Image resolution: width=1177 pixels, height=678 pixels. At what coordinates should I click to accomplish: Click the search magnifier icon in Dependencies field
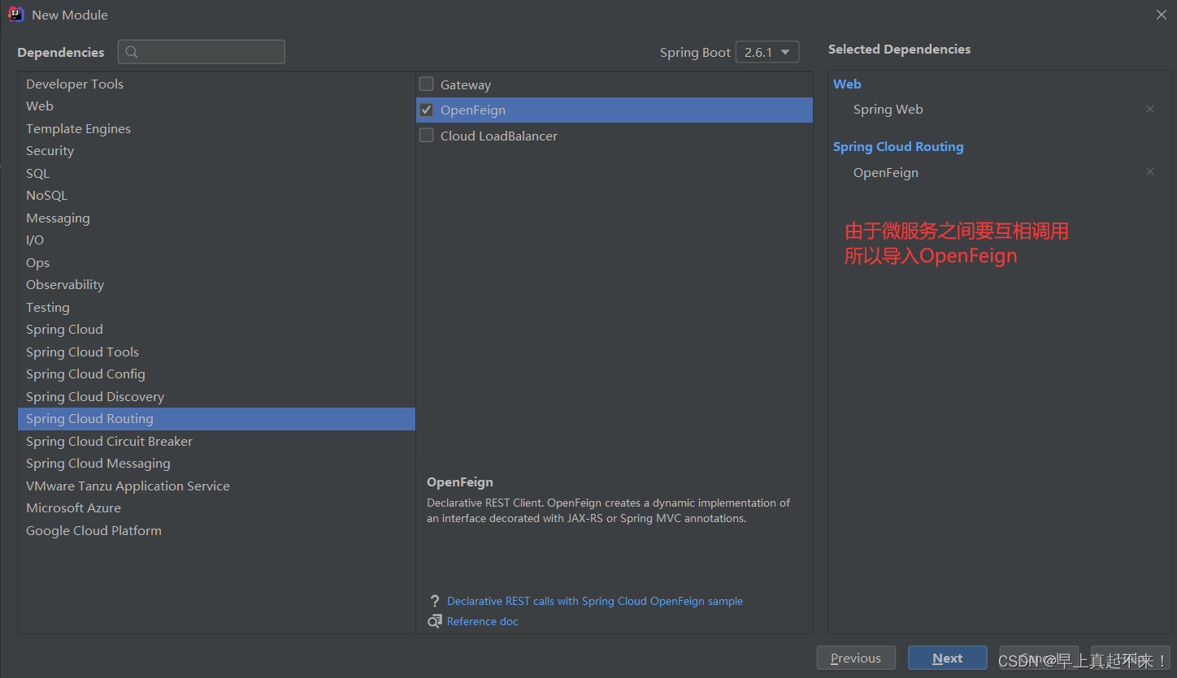coord(132,52)
